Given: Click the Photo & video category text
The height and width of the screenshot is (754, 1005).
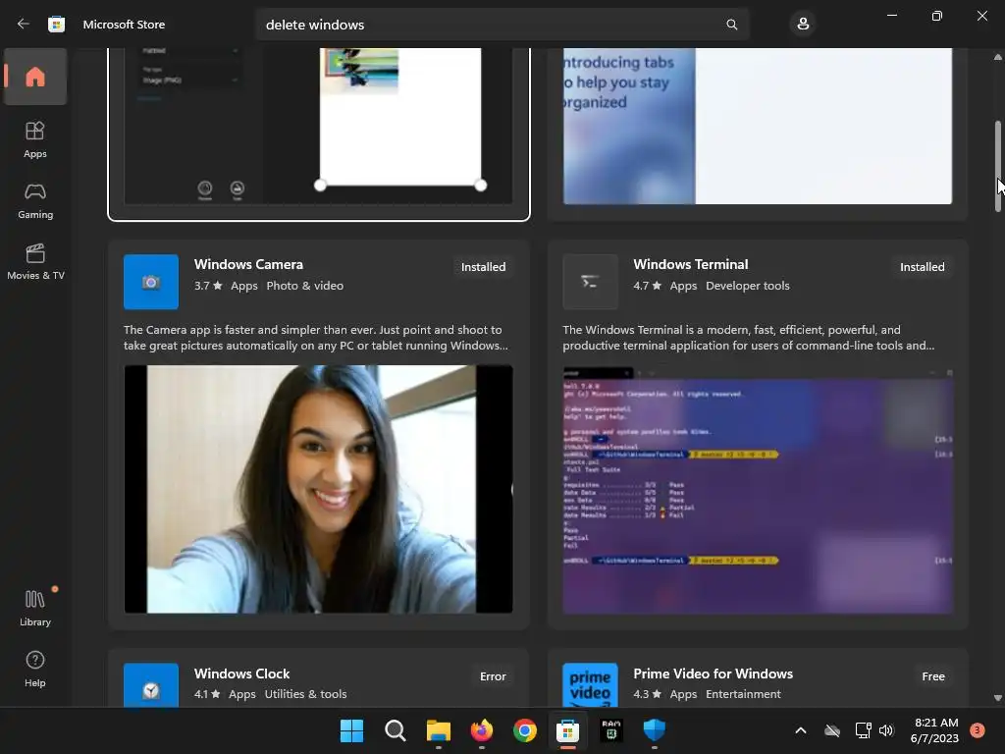Looking at the screenshot, I should 305,286.
